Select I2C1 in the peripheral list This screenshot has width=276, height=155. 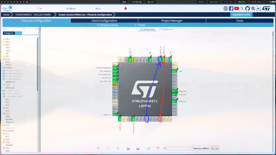(x=7, y=99)
